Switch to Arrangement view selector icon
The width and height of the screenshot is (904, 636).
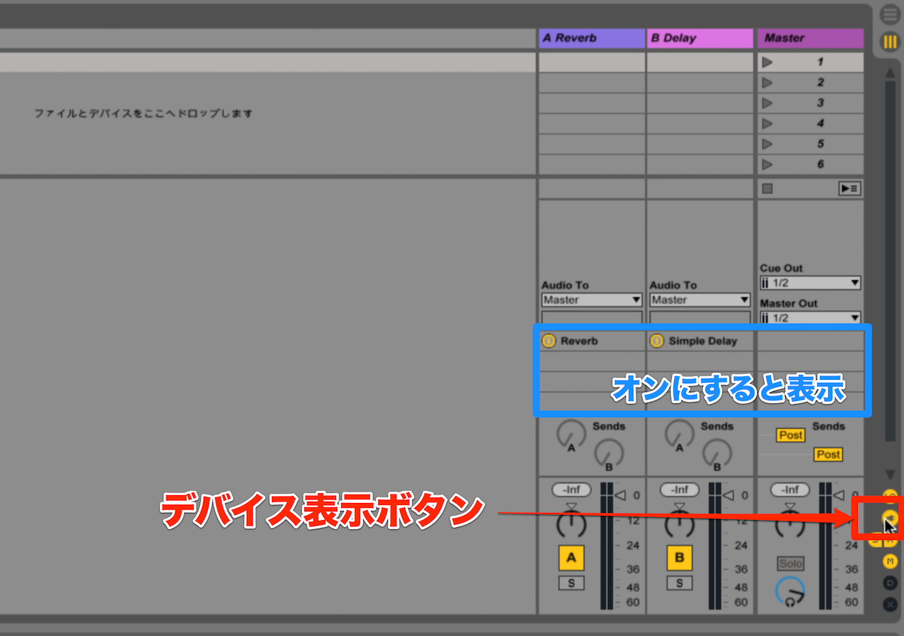890,14
